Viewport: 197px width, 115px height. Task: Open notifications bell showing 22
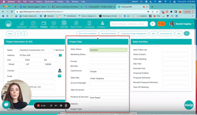[x=161, y=24]
